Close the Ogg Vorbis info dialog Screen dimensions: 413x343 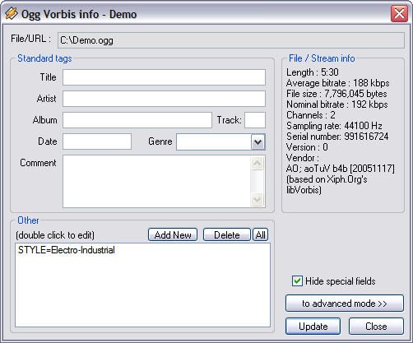399,13
